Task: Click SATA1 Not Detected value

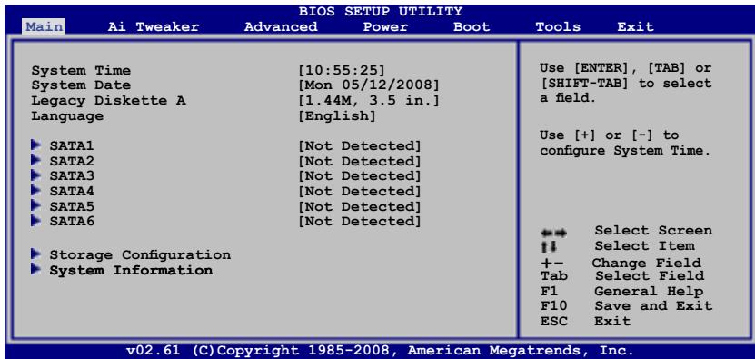Action: pyautogui.click(x=360, y=145)
